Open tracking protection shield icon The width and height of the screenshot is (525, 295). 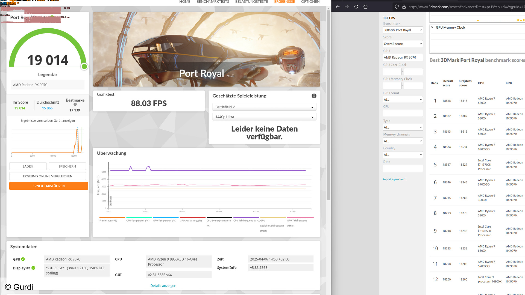[x=397, y=7]
